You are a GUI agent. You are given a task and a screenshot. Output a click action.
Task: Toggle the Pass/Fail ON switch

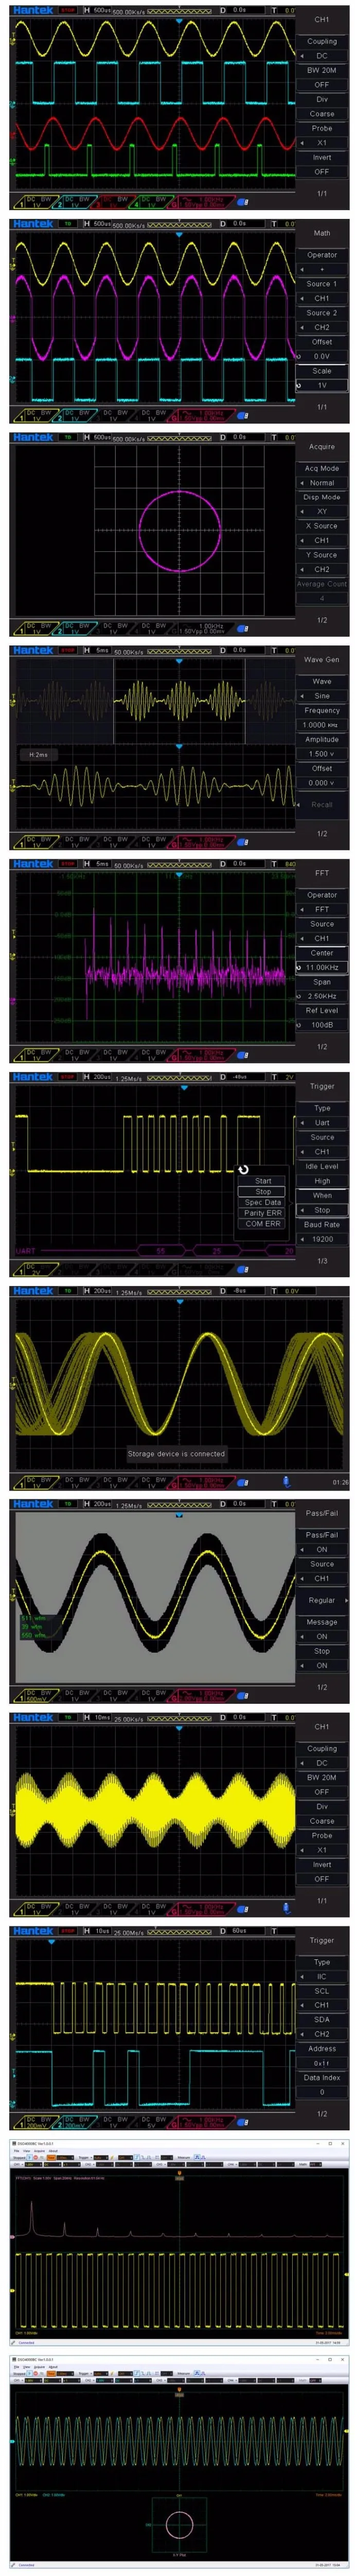(x=322, y=1549)
